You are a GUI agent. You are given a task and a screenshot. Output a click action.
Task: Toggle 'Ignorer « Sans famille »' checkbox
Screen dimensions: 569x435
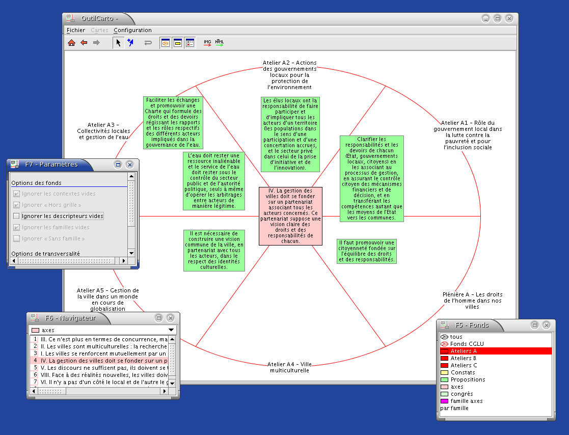pyautogui.click(x=16, y=238)
